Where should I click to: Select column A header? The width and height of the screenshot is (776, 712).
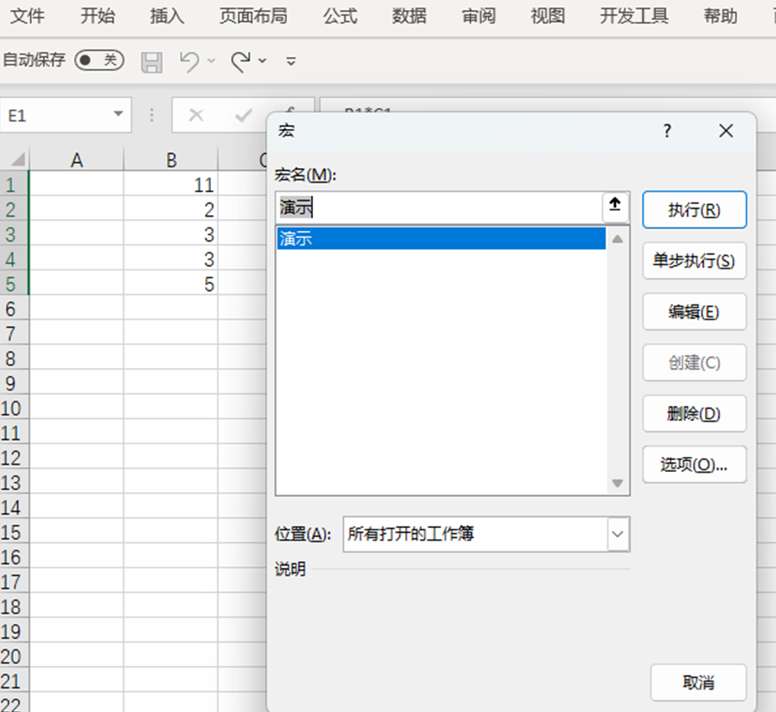click(x=76, y=160)
